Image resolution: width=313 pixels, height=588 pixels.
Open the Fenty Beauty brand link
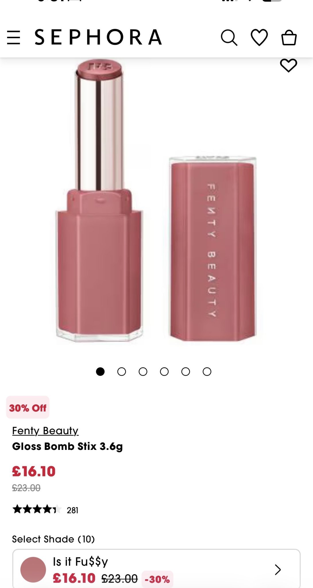point(45,431)
